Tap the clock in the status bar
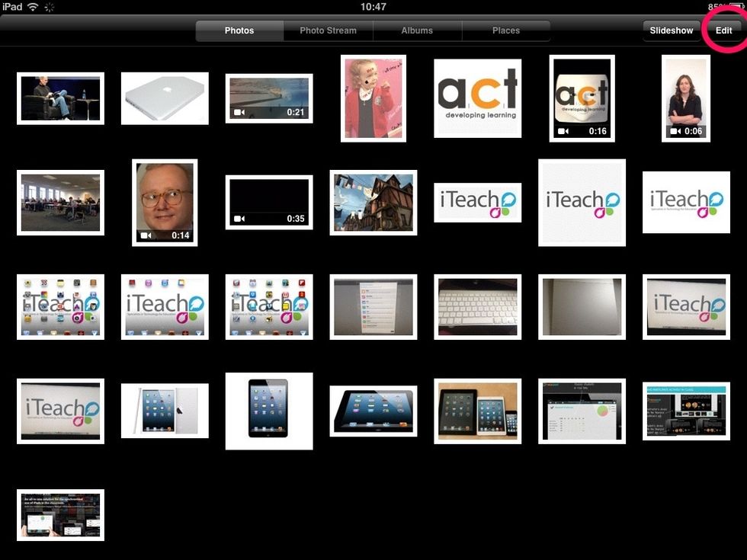Viewport: 747px width, 560px height. [373, 7]
